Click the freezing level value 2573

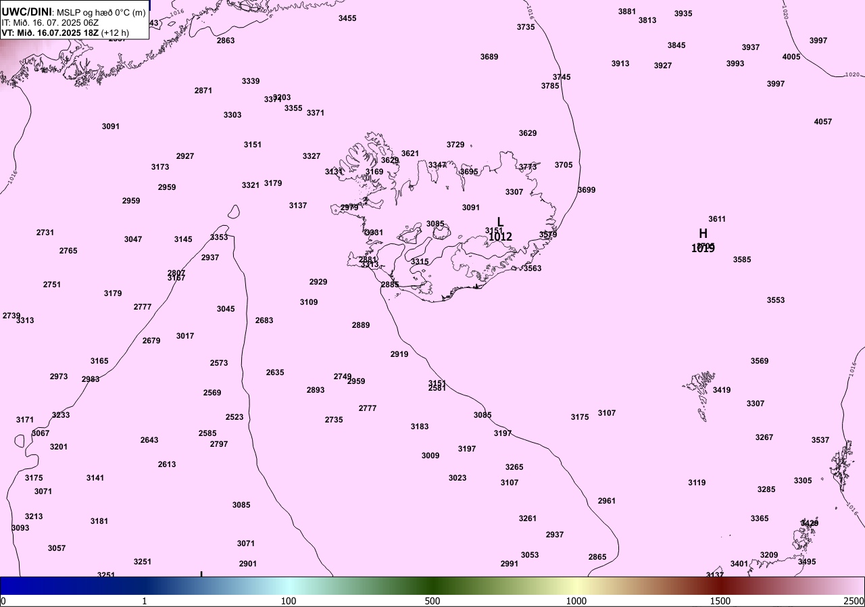point(219,363)
